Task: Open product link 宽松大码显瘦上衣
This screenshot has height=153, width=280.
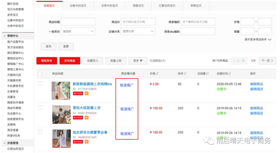Action: (x=87, y=108)
